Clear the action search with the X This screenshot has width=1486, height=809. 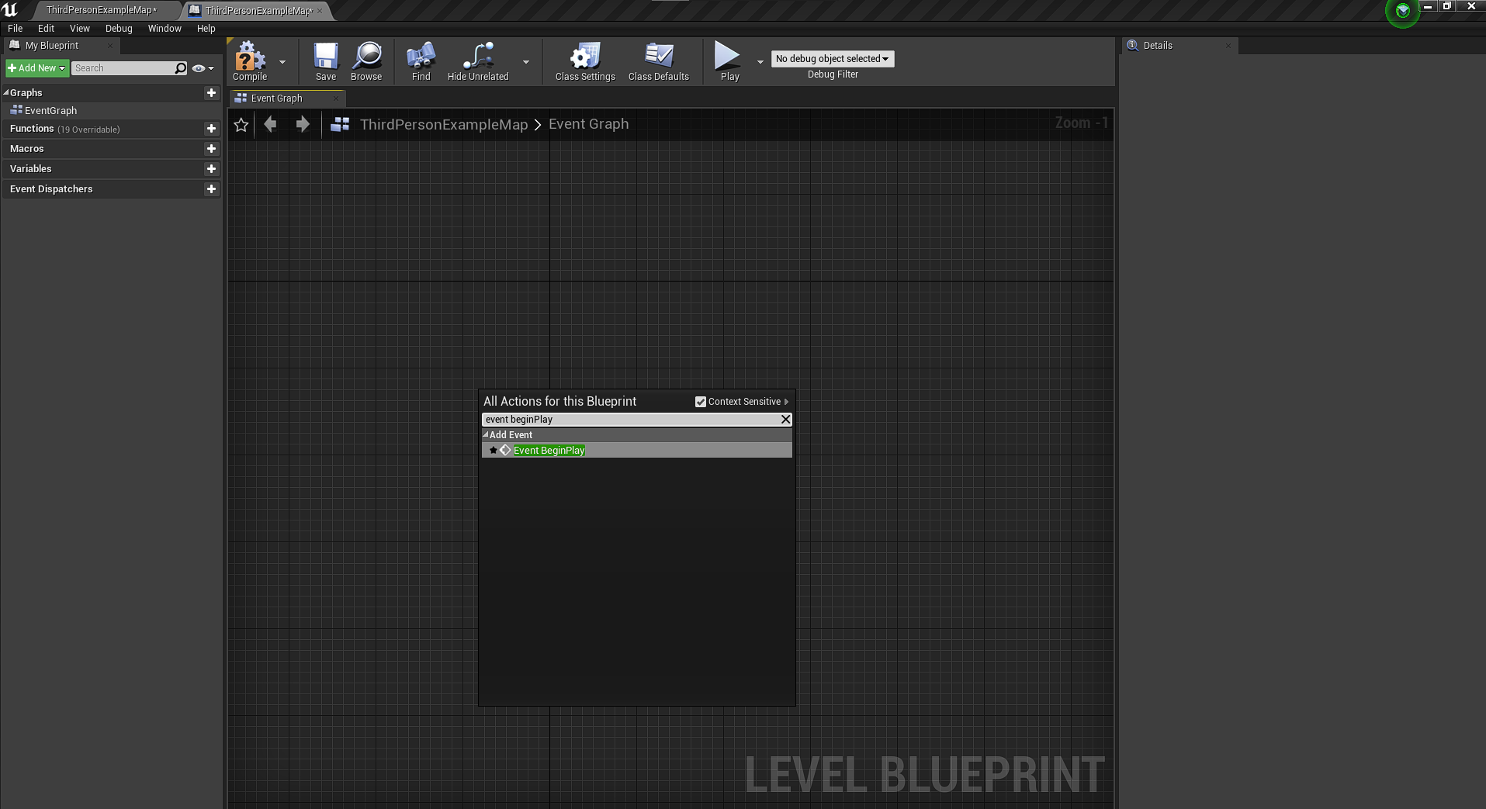[785, 419]
